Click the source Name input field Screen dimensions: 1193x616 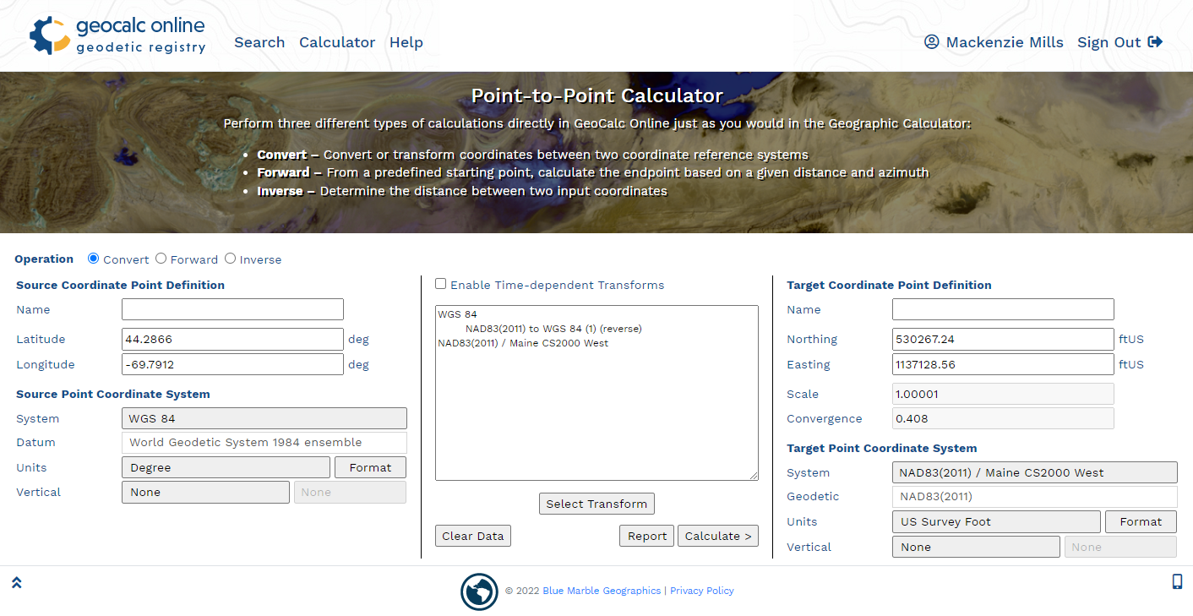[232, 309]
